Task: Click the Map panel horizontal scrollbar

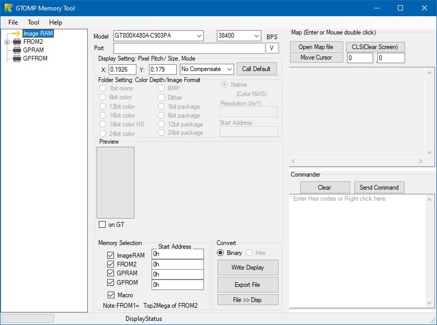Action: click(361, 161)
